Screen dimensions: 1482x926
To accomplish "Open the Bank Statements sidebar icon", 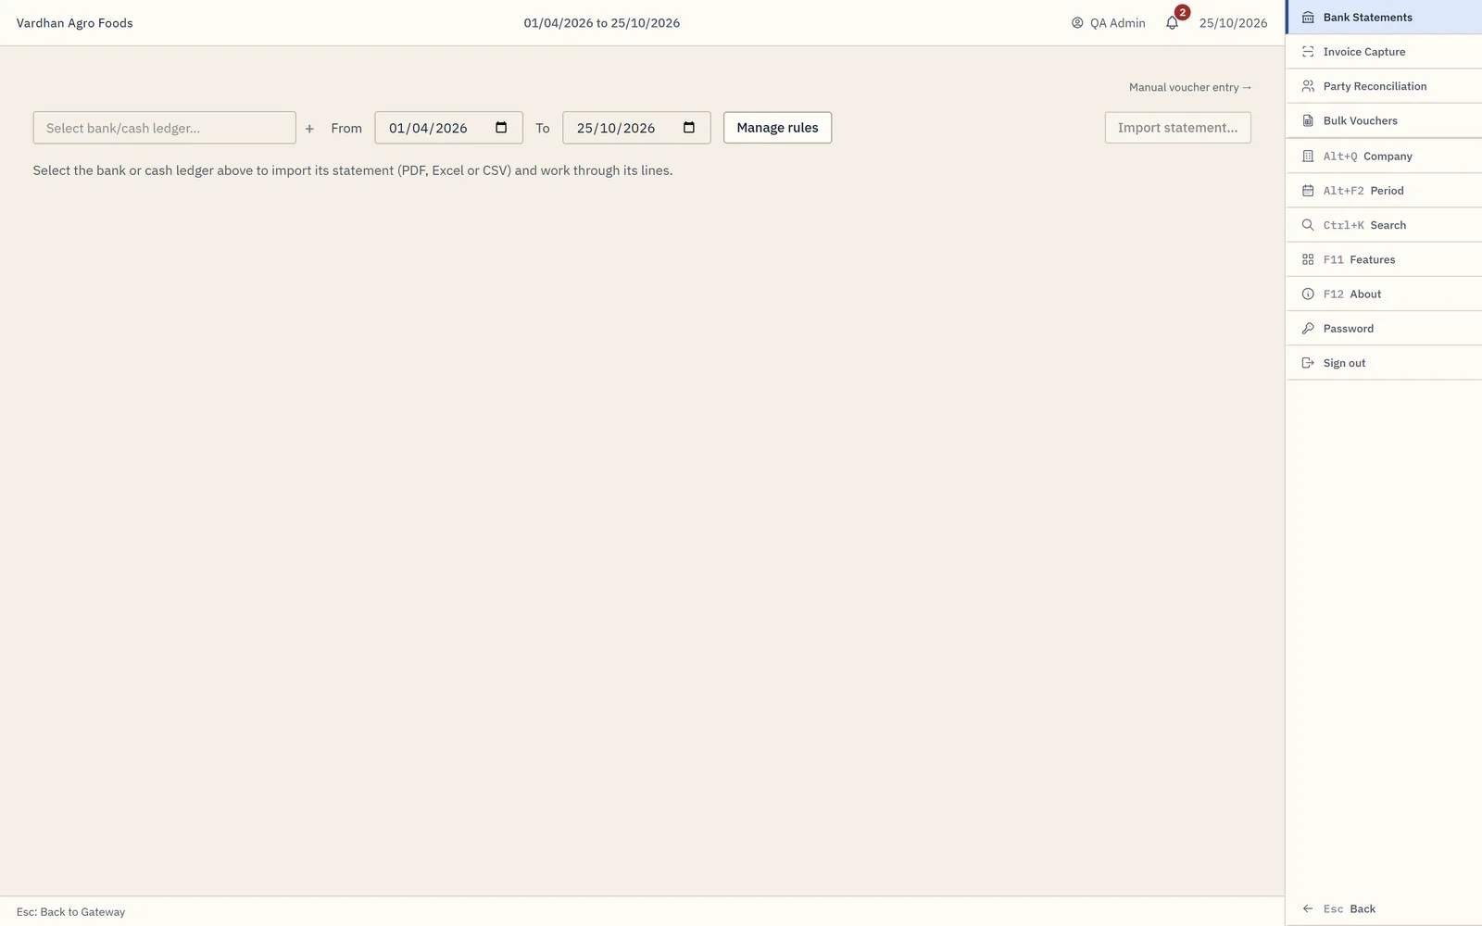I will 1308,18.
